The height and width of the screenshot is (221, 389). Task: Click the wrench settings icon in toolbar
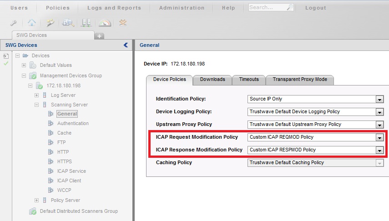pos(14,23)
